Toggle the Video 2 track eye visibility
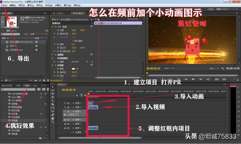The width and height of the screenshot is (241, 144). tap(65, 107)
